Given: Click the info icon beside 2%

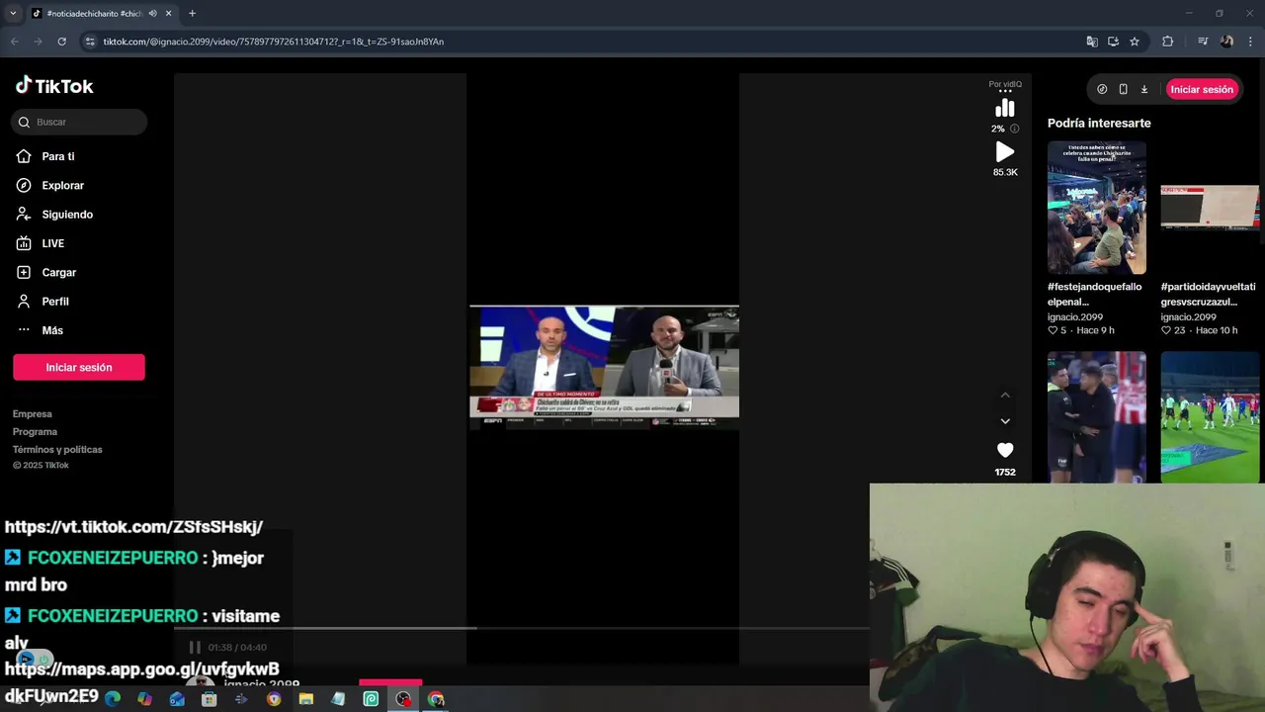Looking at the screenshot, I should coord(1014,129).
